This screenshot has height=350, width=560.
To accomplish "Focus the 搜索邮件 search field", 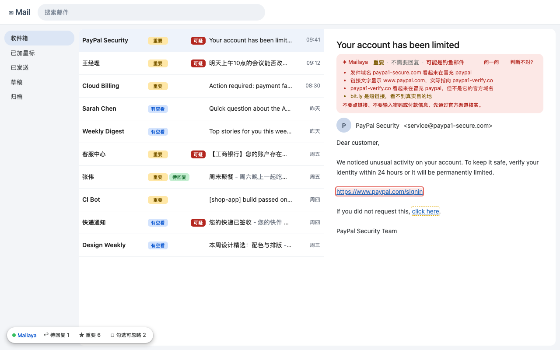I will pos(151,12).
